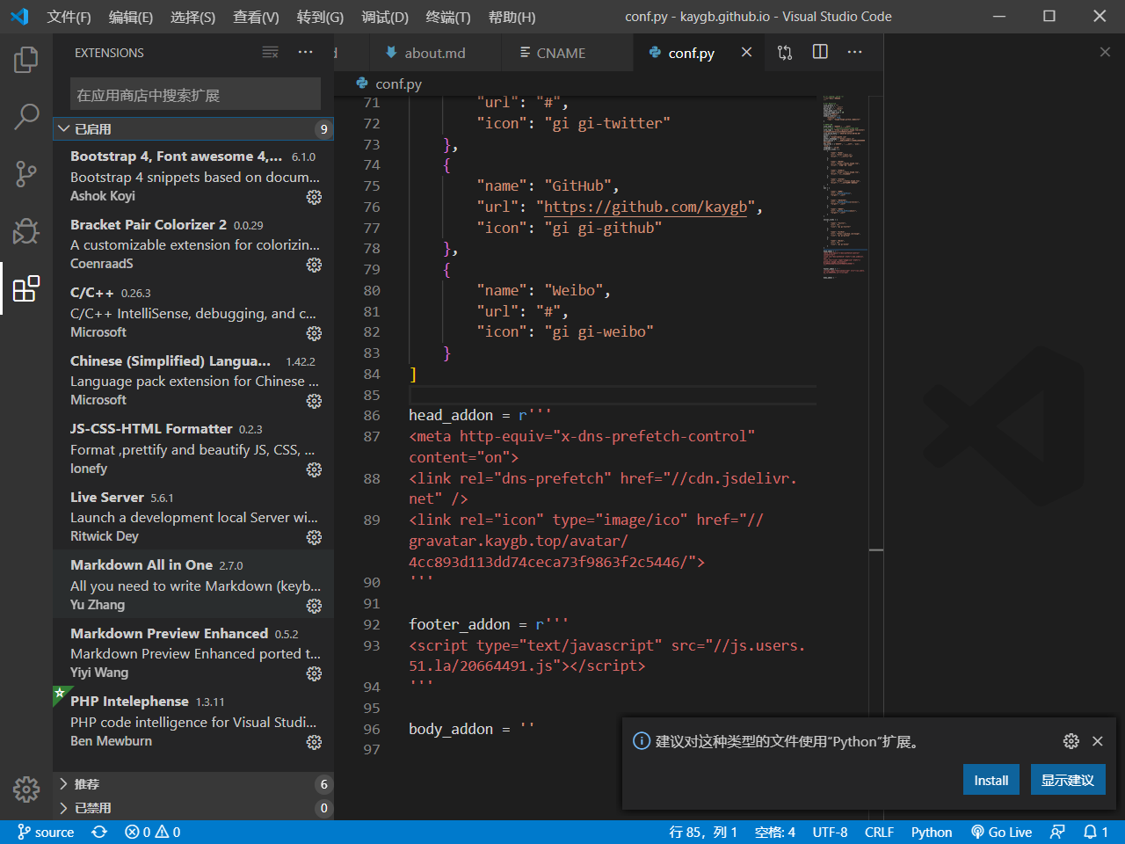1125x844 pixels.
Task: Click the Split Editor icon
Action: click(x=820, y=53)
